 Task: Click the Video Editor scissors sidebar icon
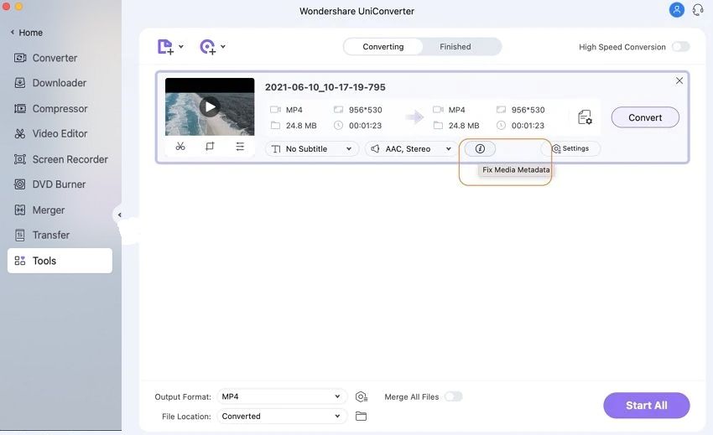pos(20,133)
